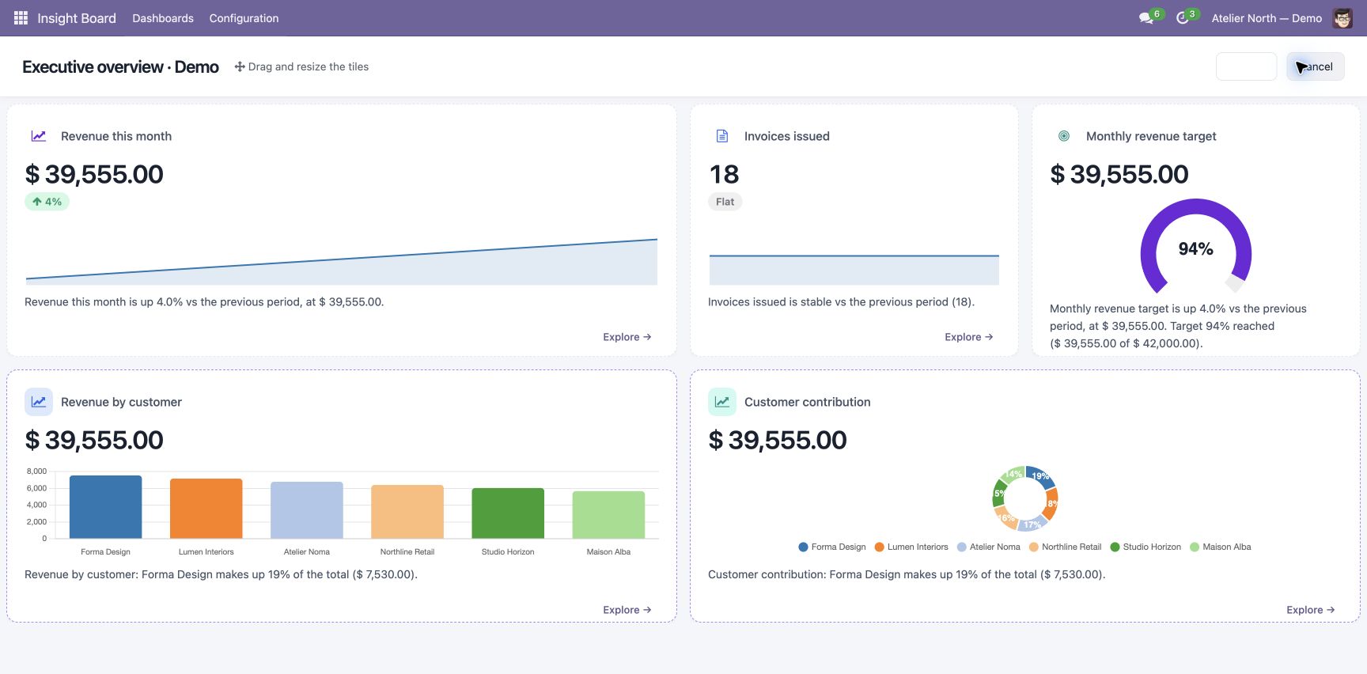
Task: Open the Configuration menu
Action: pyautogui.click(x=244, y=18)
